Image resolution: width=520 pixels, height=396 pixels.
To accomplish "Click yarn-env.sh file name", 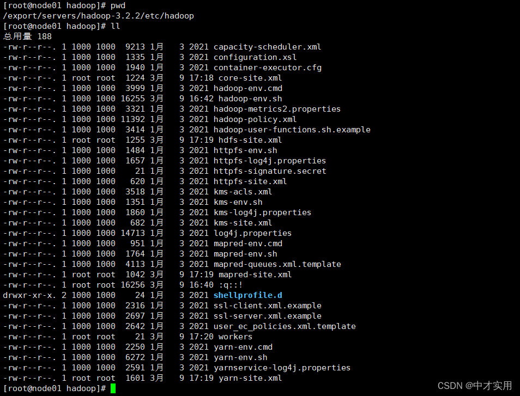I will 241,357.
